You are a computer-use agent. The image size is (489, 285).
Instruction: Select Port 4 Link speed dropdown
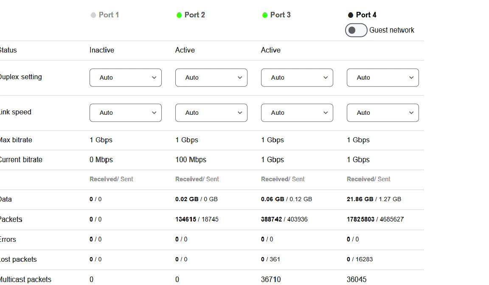(383, 113)
